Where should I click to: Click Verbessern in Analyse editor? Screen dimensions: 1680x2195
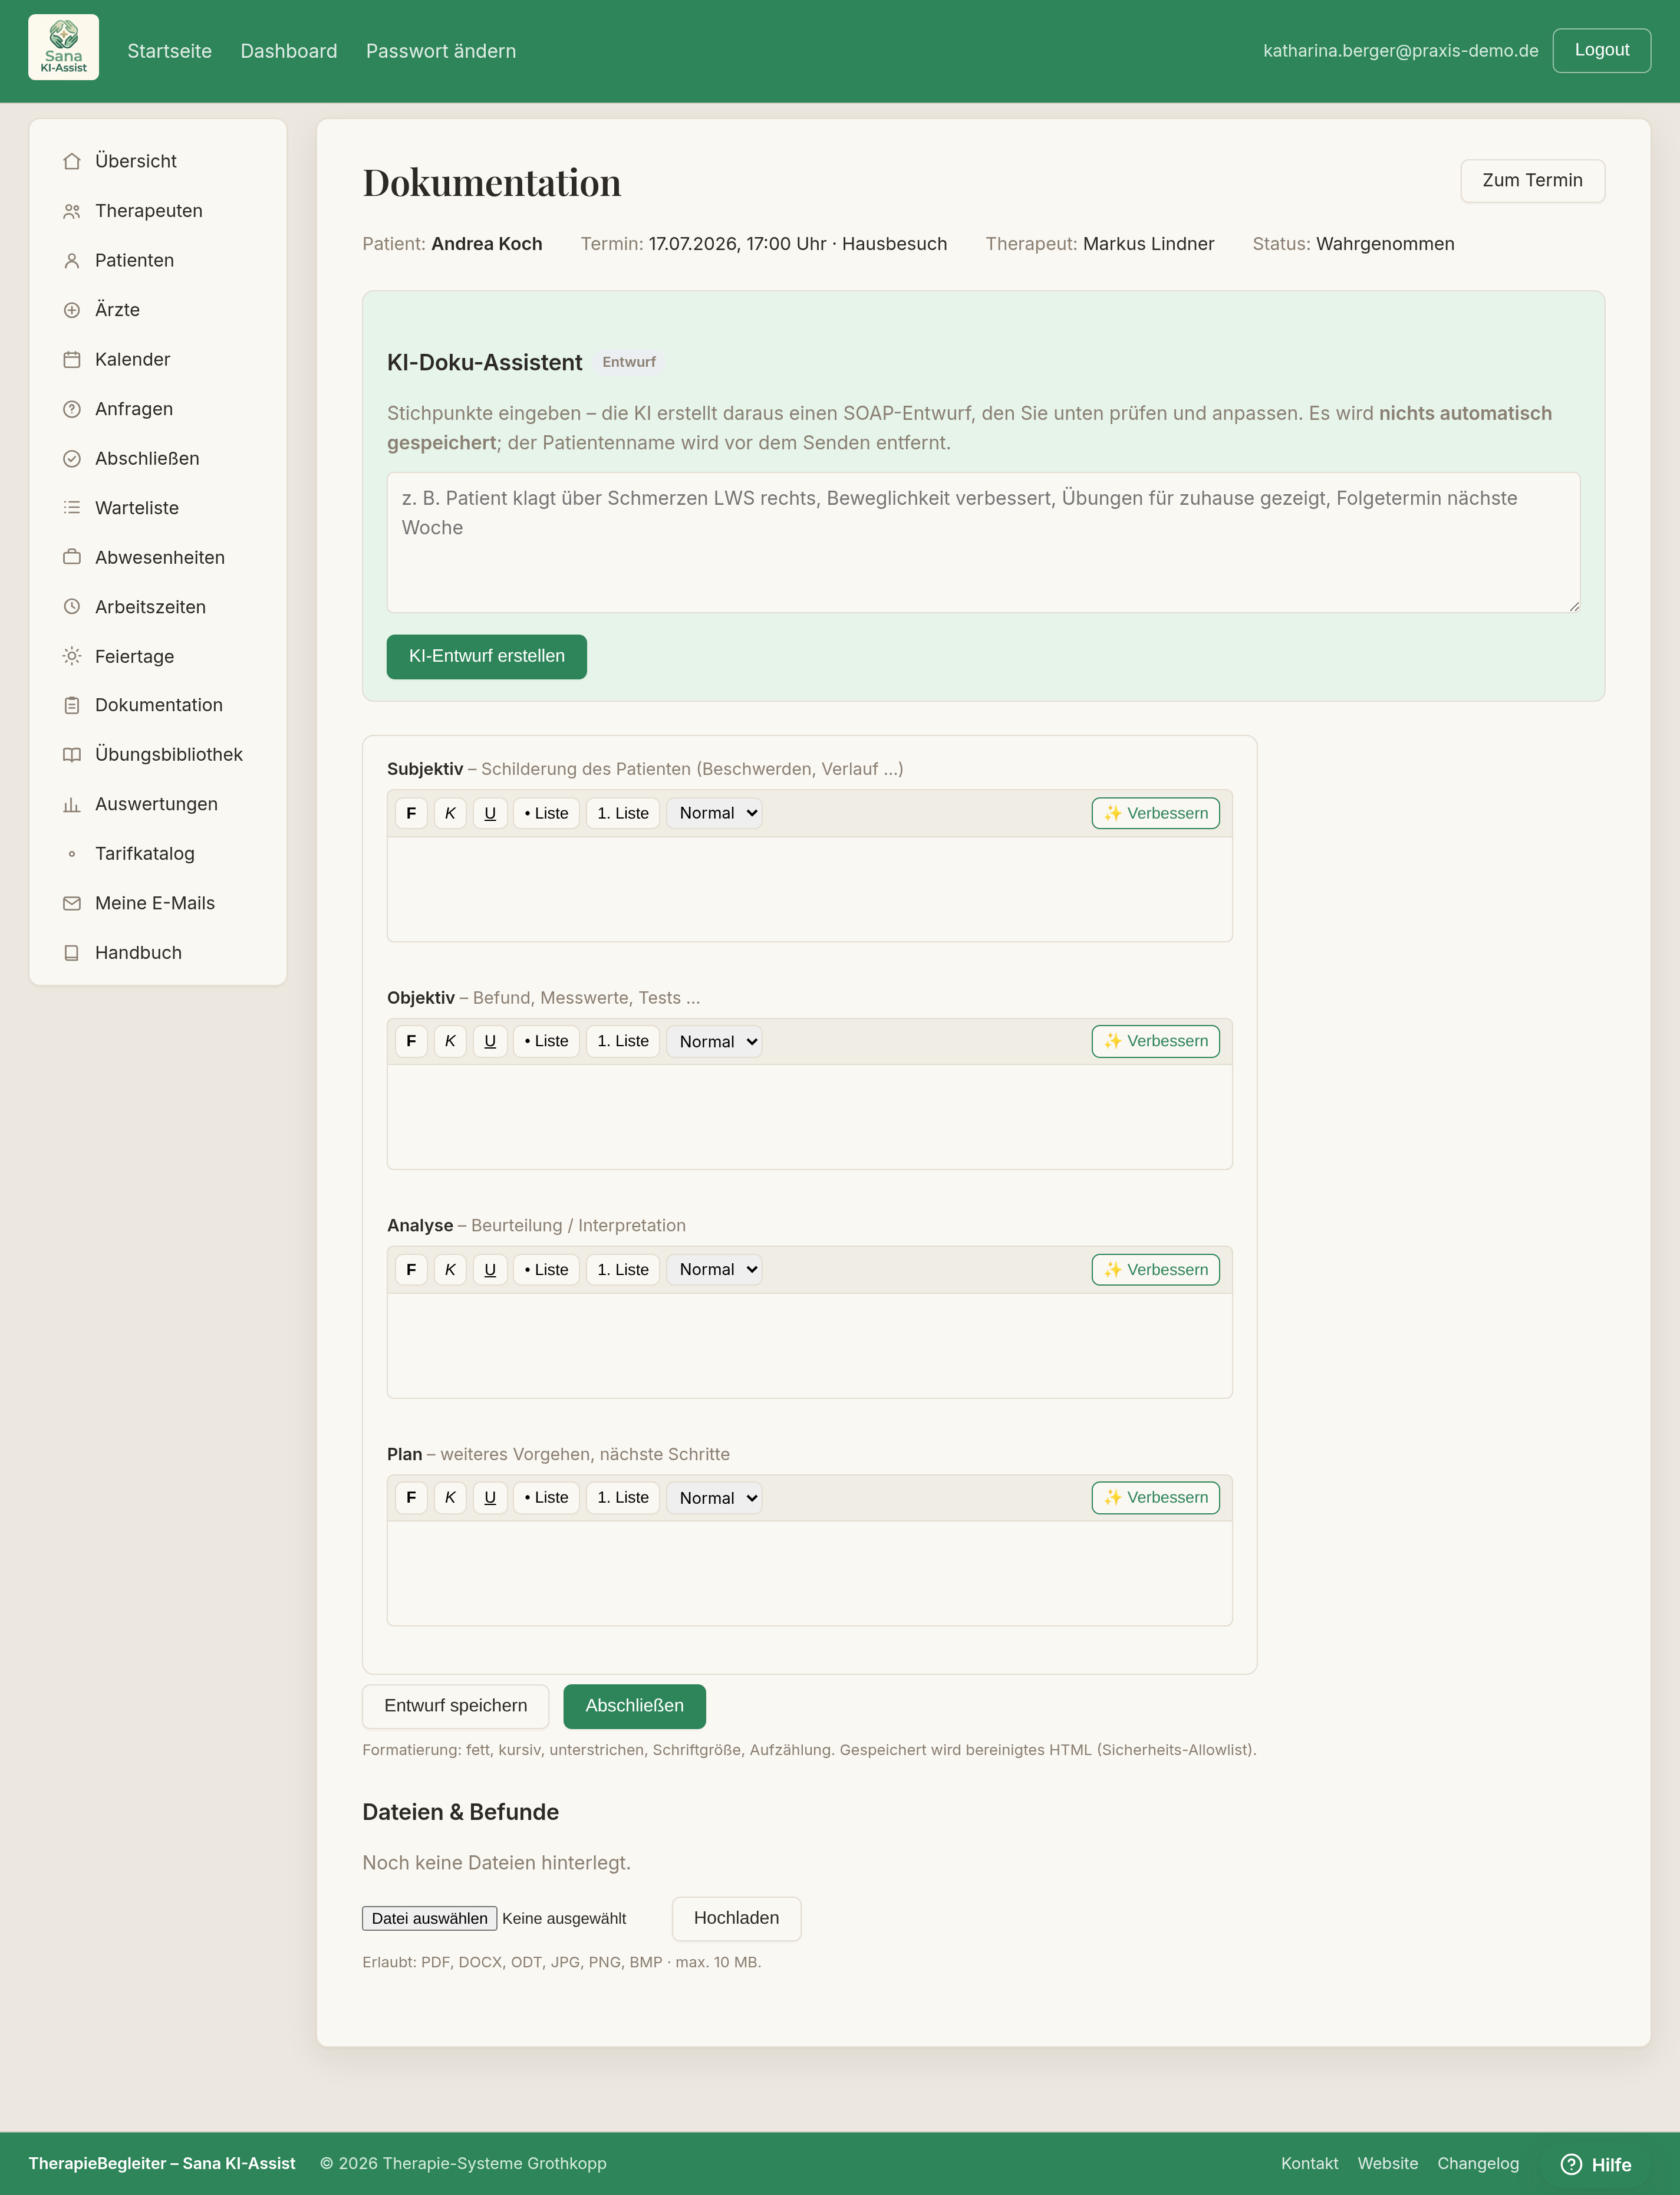pyautogui.click(x=1156, y=1270)
